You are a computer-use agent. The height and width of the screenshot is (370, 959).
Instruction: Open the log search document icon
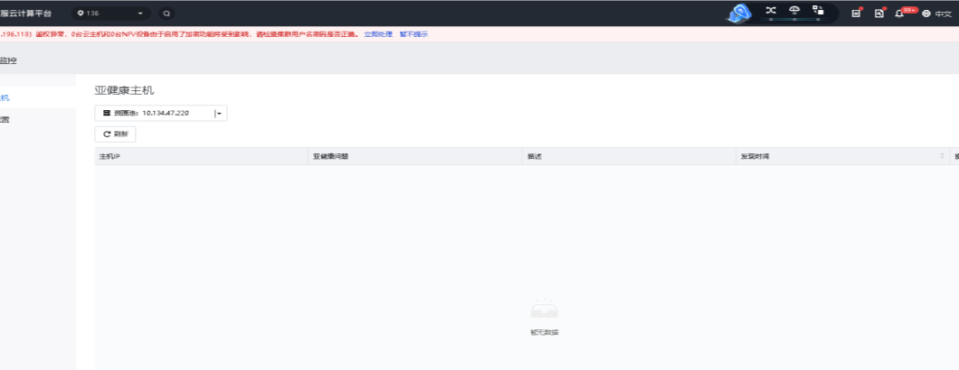[879, 14]
